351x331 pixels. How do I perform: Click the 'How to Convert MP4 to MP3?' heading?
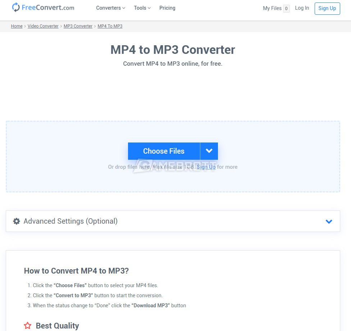pyautogui.click(x=76, y=271)
